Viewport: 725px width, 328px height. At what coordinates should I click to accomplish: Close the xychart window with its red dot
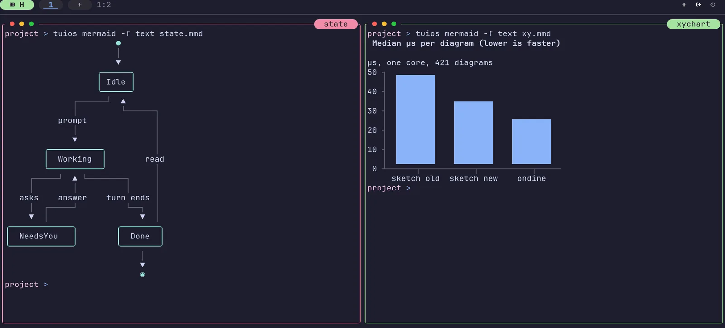[x=374, y=24]
